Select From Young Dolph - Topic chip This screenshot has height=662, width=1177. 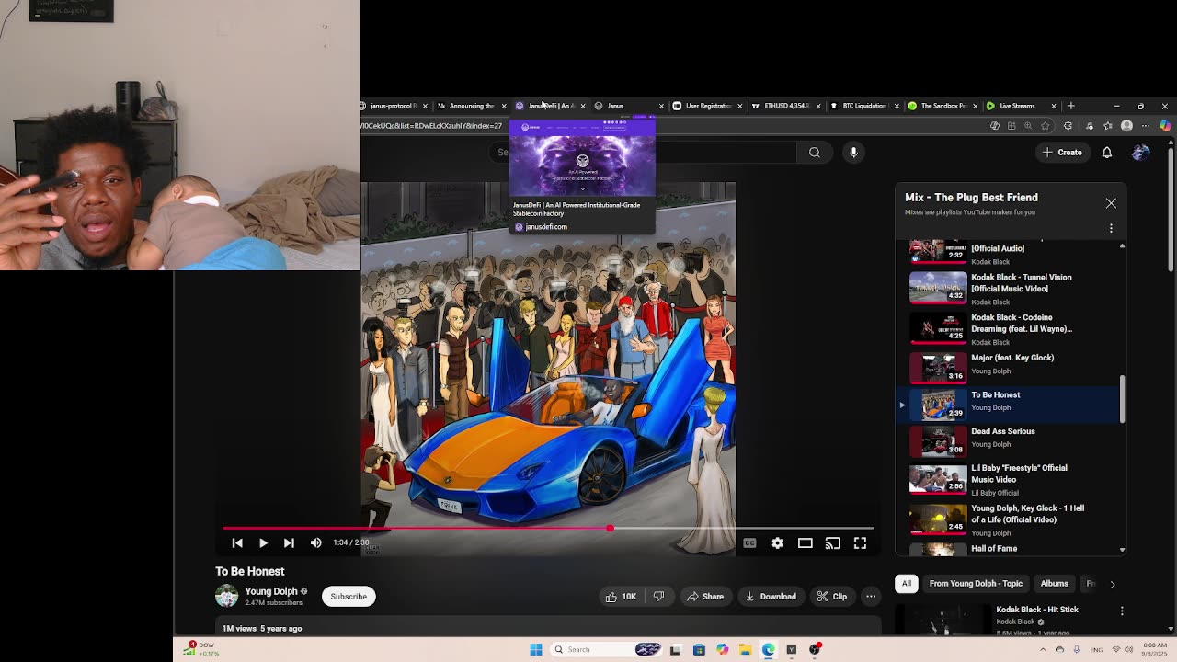976,583
